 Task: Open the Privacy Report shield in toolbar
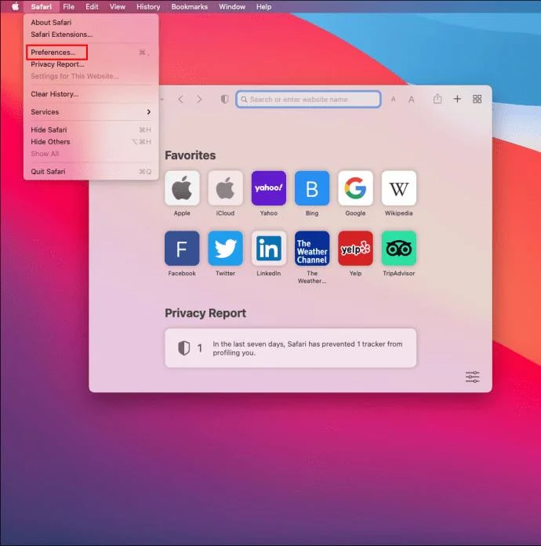[225, 100]
